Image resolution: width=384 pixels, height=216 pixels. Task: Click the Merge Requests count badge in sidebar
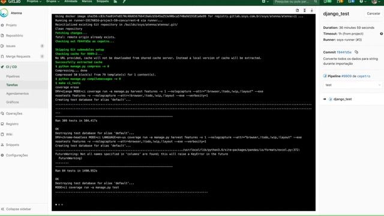pyautogui.click(x=42, y=56)
